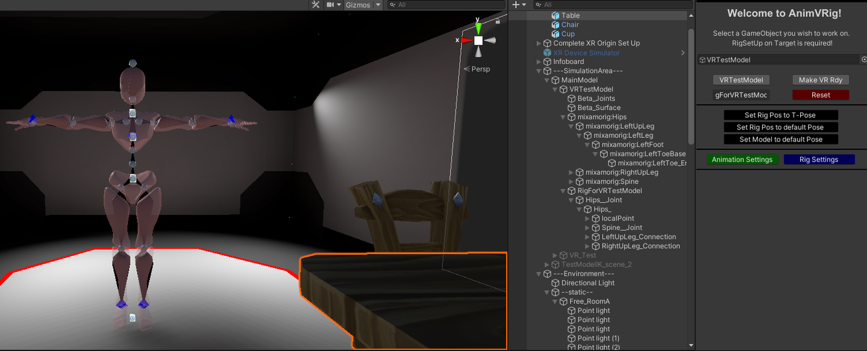867x351 pixels.
Task: Collapse the ---SimulationArea--- tree node
Action: pyautogui.click(x=539, y=71)
